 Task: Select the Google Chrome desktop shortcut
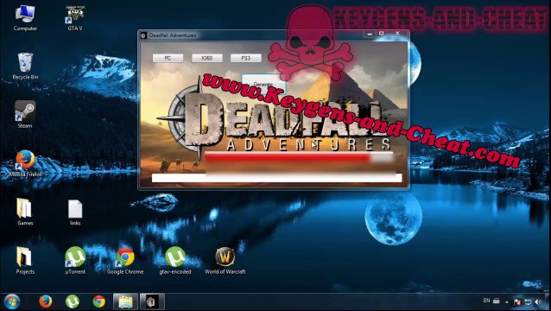point(125,260)
